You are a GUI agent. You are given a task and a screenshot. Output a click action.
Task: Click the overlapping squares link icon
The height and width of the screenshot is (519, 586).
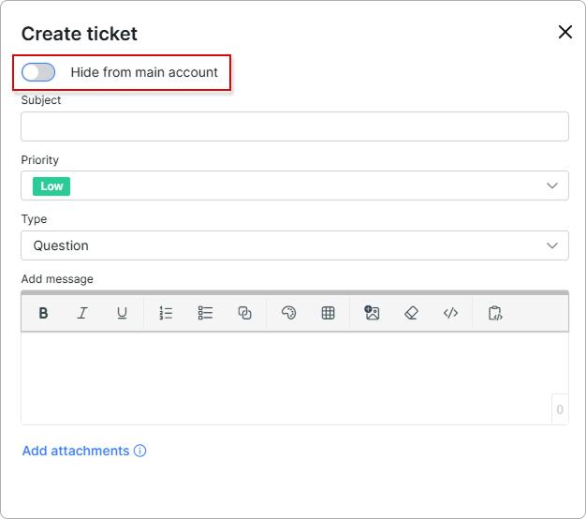point(244,313)
